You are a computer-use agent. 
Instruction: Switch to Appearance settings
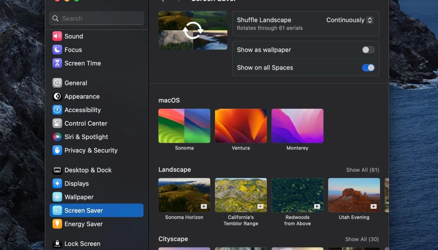[x=96, y=96]
